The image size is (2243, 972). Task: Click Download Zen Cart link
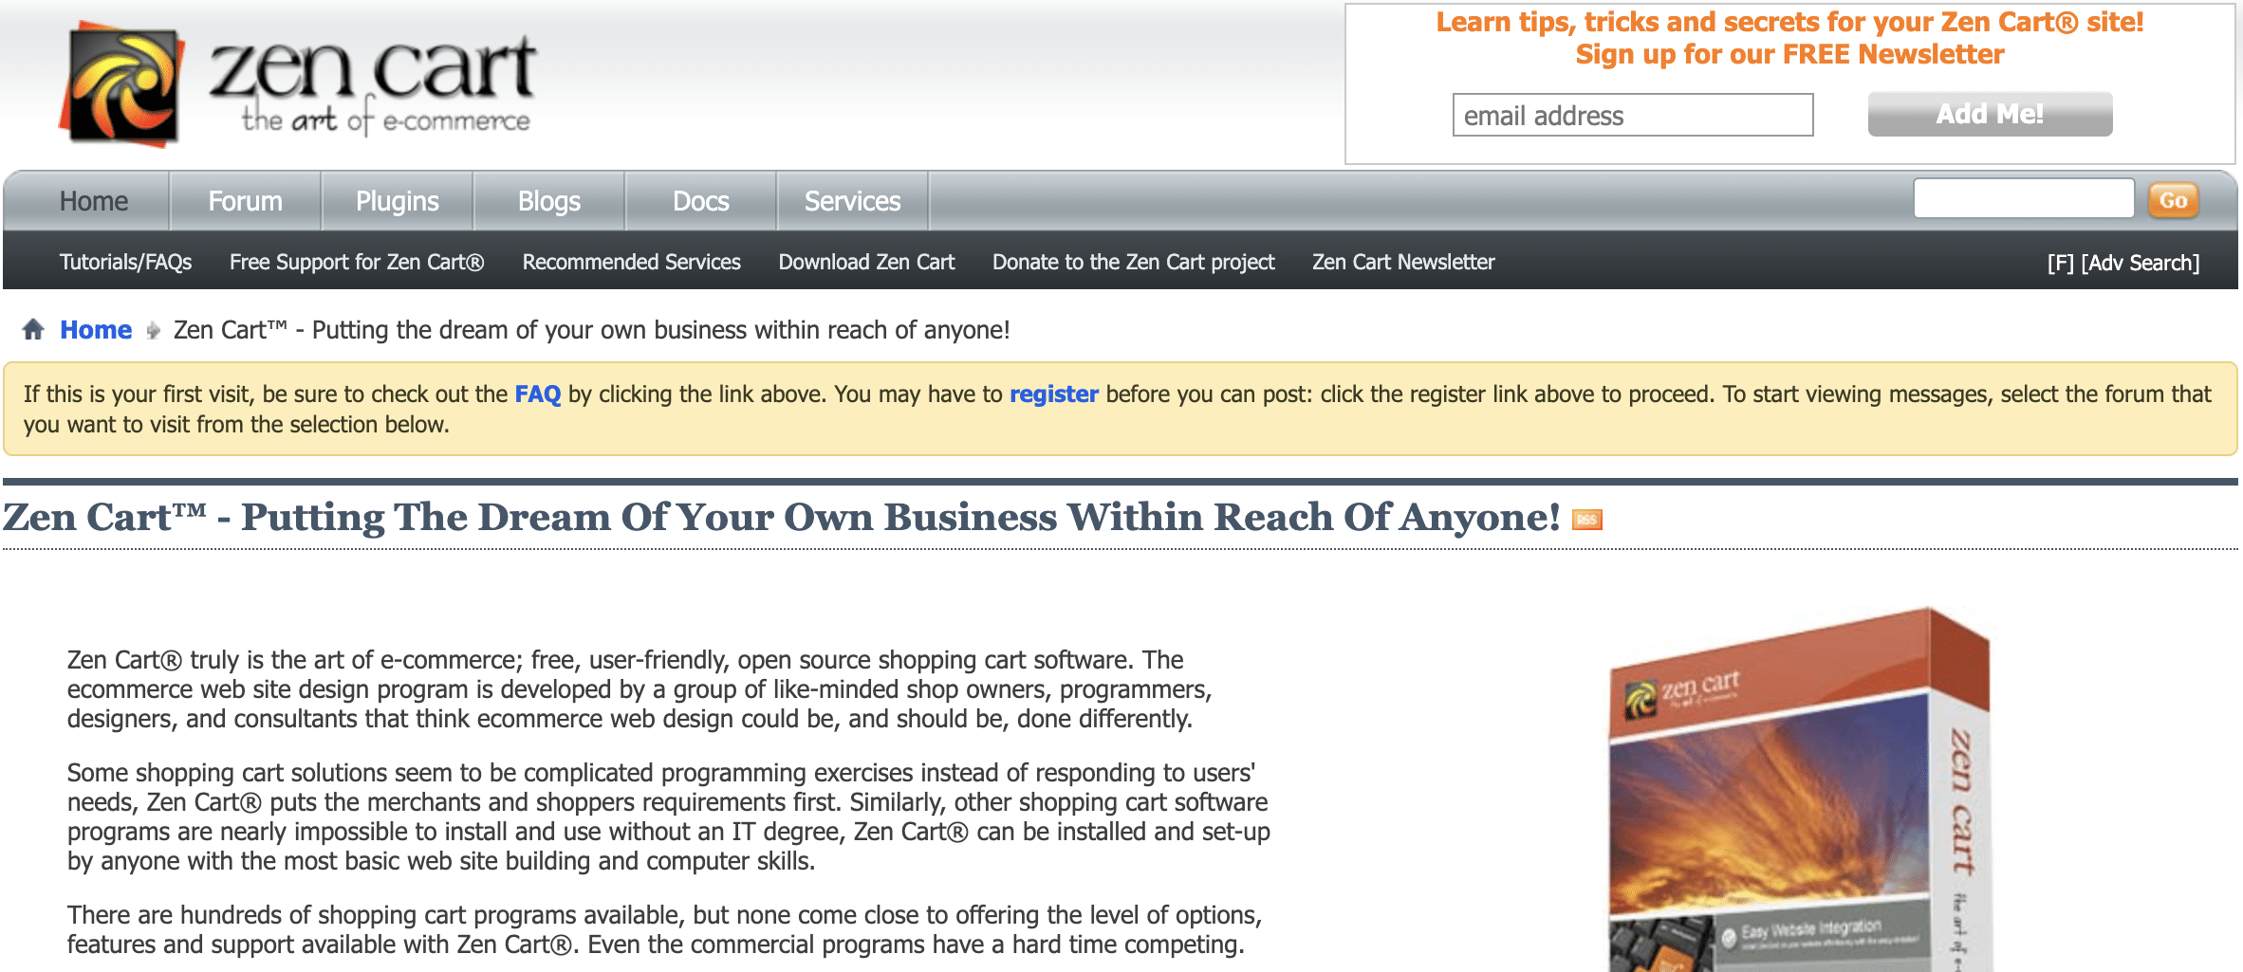tap(866, 262)
